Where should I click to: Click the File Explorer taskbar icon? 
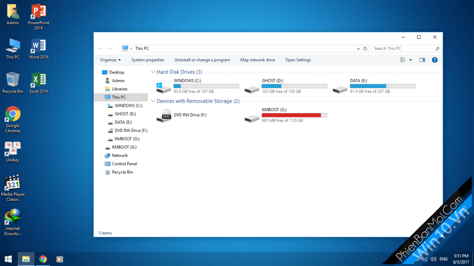[26, 259]
